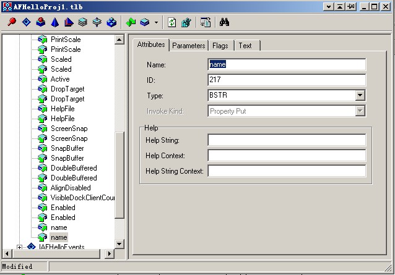Click the New Dispinterface blue diamond icon
395x275 pixels.
coord(26,22)
